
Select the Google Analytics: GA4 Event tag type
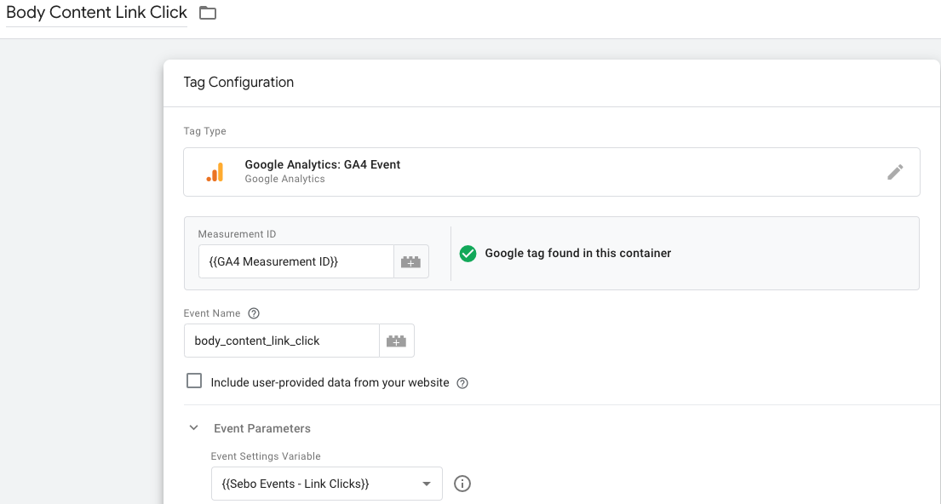(552, 172)
